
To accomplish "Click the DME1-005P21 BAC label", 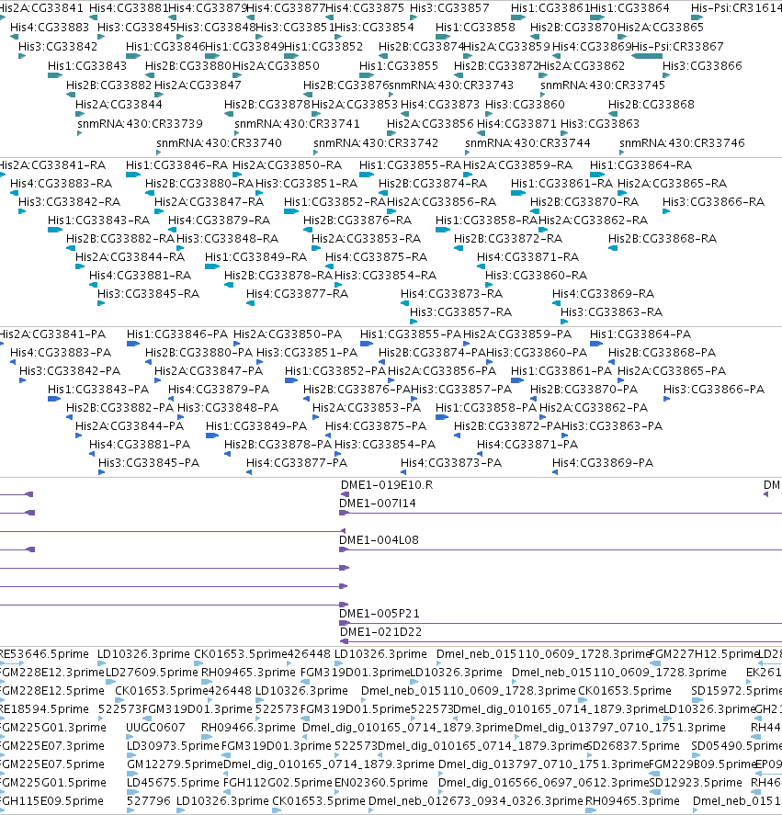I will click(x=379, y=614).
